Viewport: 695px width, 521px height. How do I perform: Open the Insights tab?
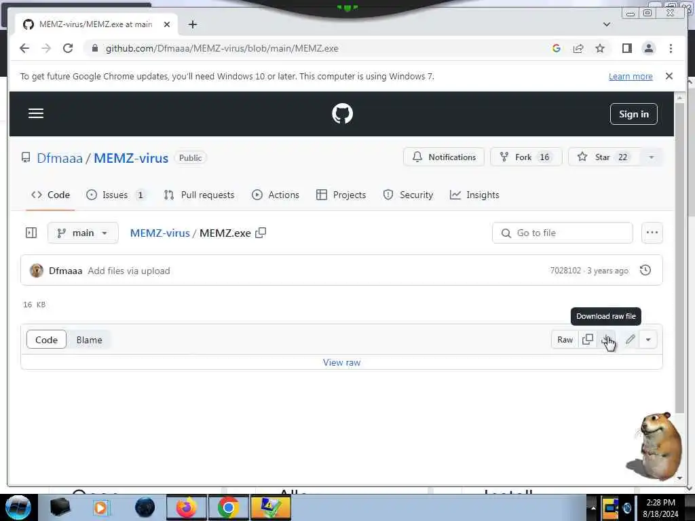(x=474, y=195)
